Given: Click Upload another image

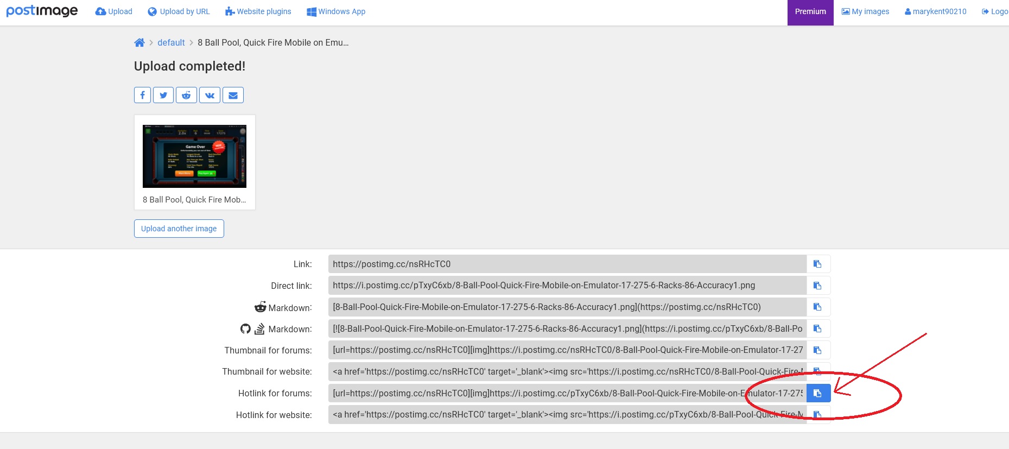Looking at the screenshot, I should point(179,229).
